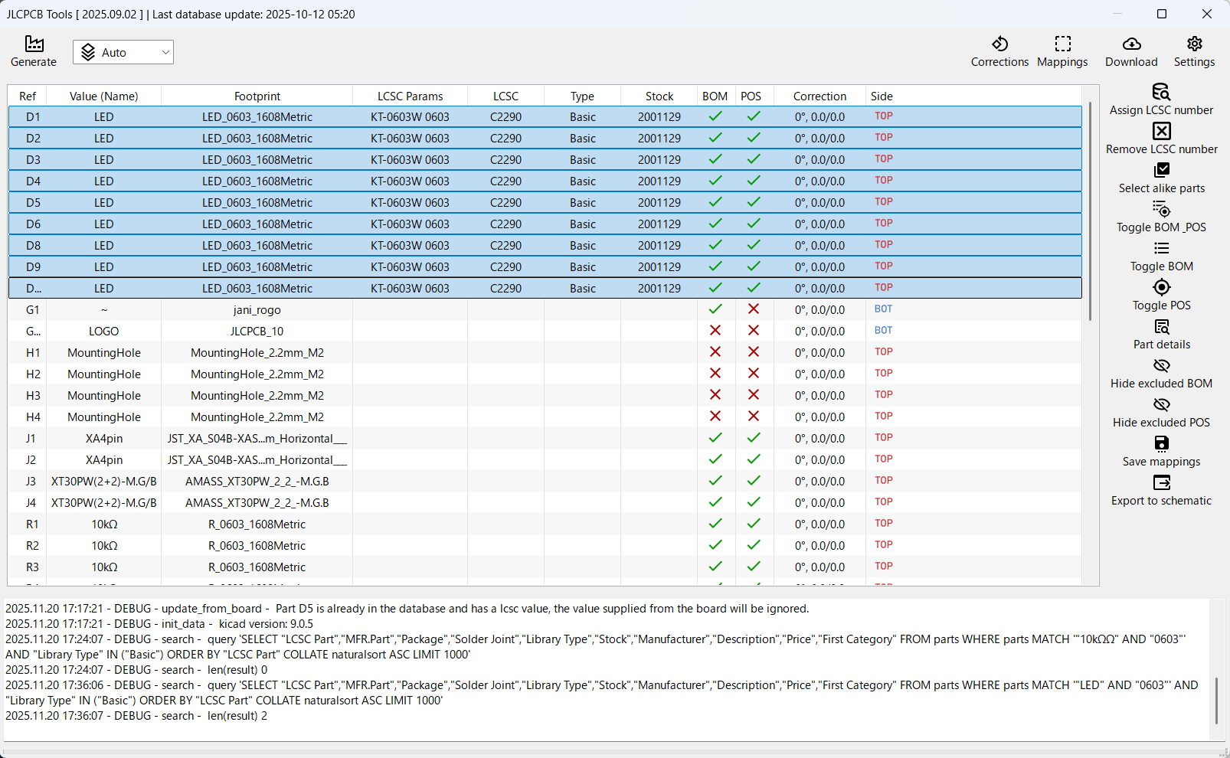Viewport: 1230px width, 758px height.
Task: Select the H2 MountingHole value cell
Action: point(104,374)
